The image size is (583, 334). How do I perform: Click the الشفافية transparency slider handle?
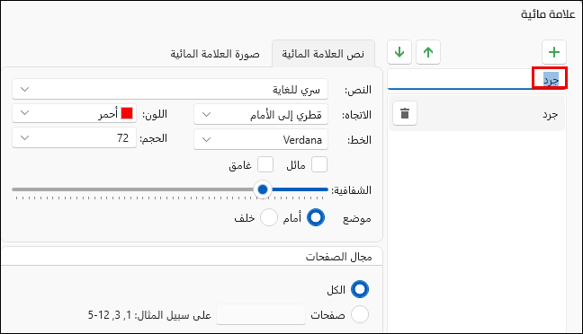click(x=263, y=189)
